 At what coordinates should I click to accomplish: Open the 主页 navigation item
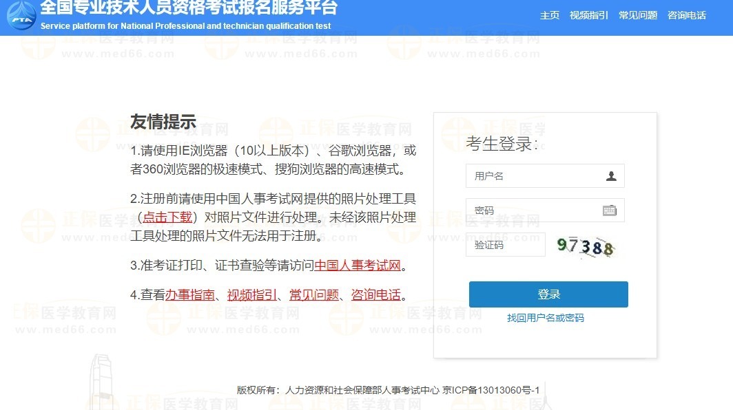549,14
